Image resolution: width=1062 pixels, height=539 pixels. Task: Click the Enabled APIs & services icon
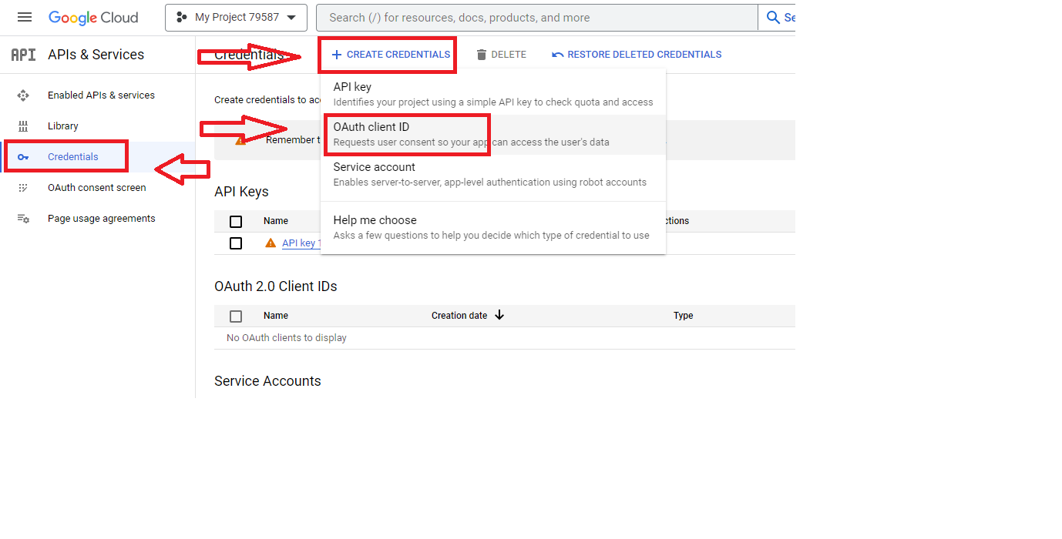pyautogui.click(x=23, y=95)
